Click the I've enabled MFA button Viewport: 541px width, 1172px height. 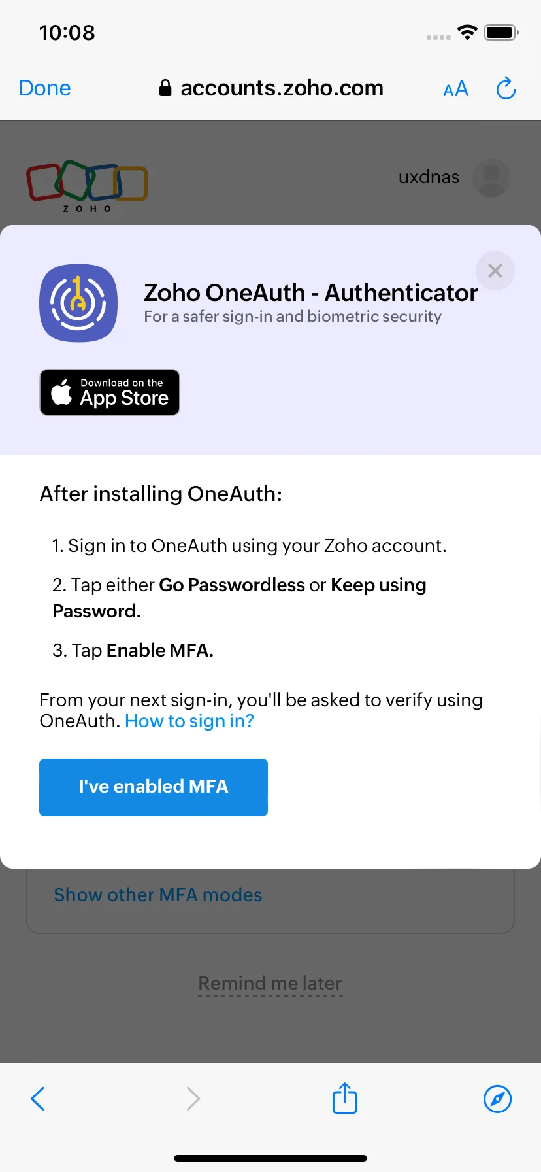154,787
